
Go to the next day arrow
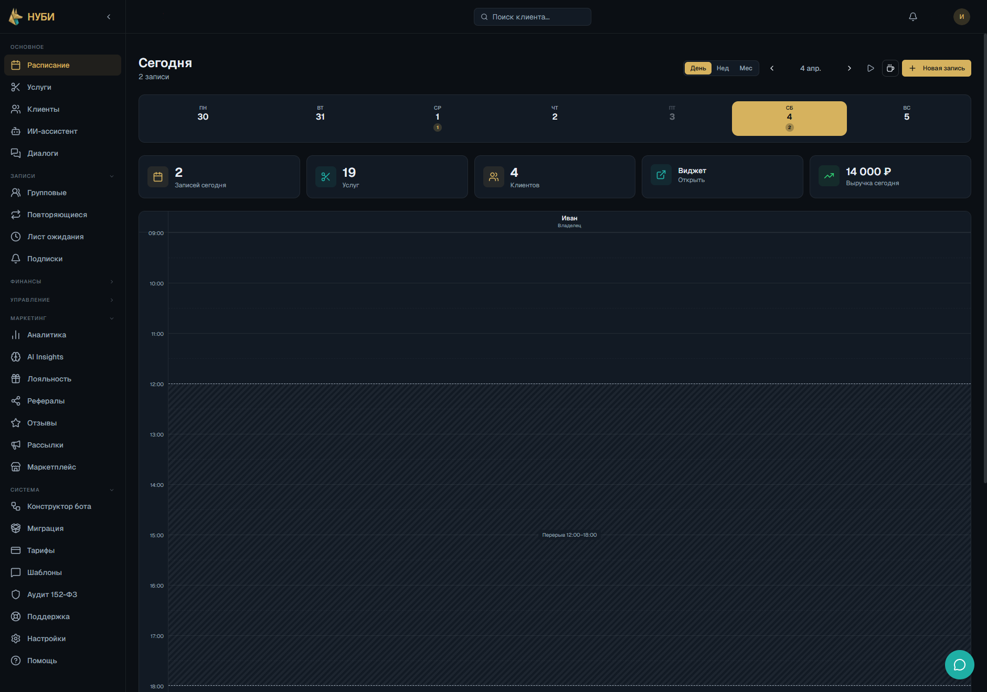coord(849,68)
